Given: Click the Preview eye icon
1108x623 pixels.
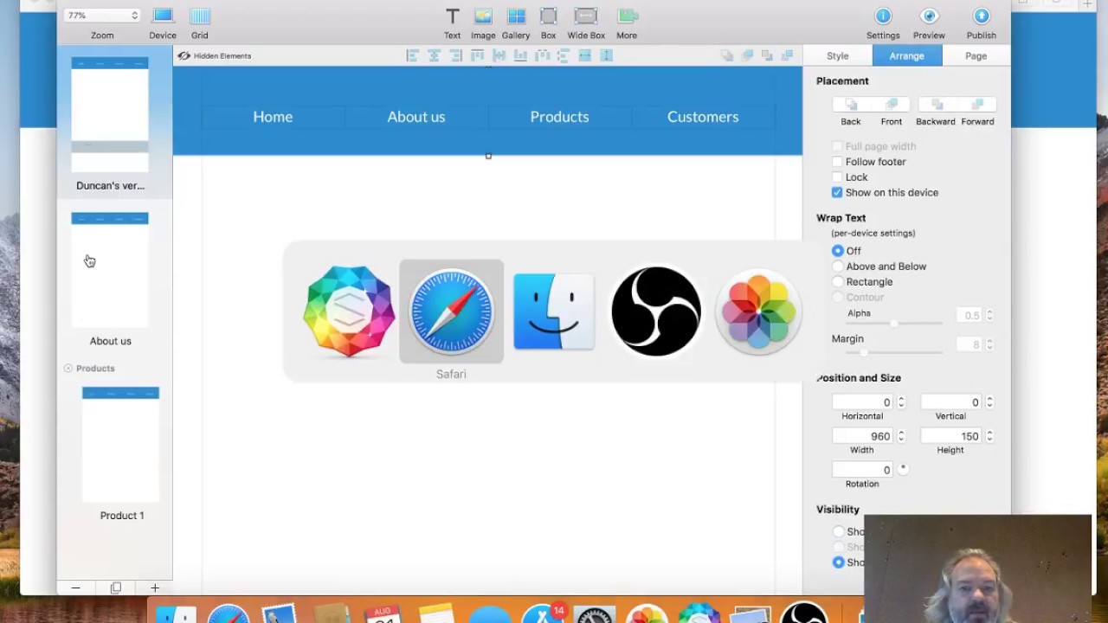Looking at the screenshot, I should coord(929,16).
